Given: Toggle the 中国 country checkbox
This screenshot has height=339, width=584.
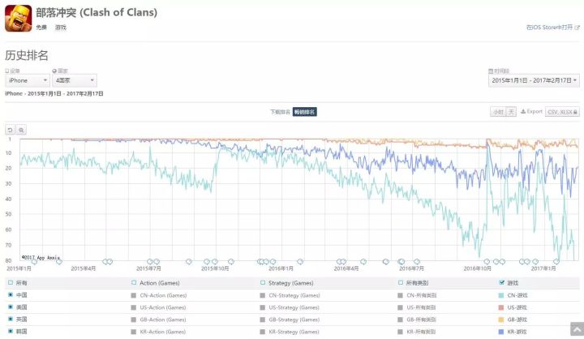Looking at the screenshot, I should coord(11,294).
